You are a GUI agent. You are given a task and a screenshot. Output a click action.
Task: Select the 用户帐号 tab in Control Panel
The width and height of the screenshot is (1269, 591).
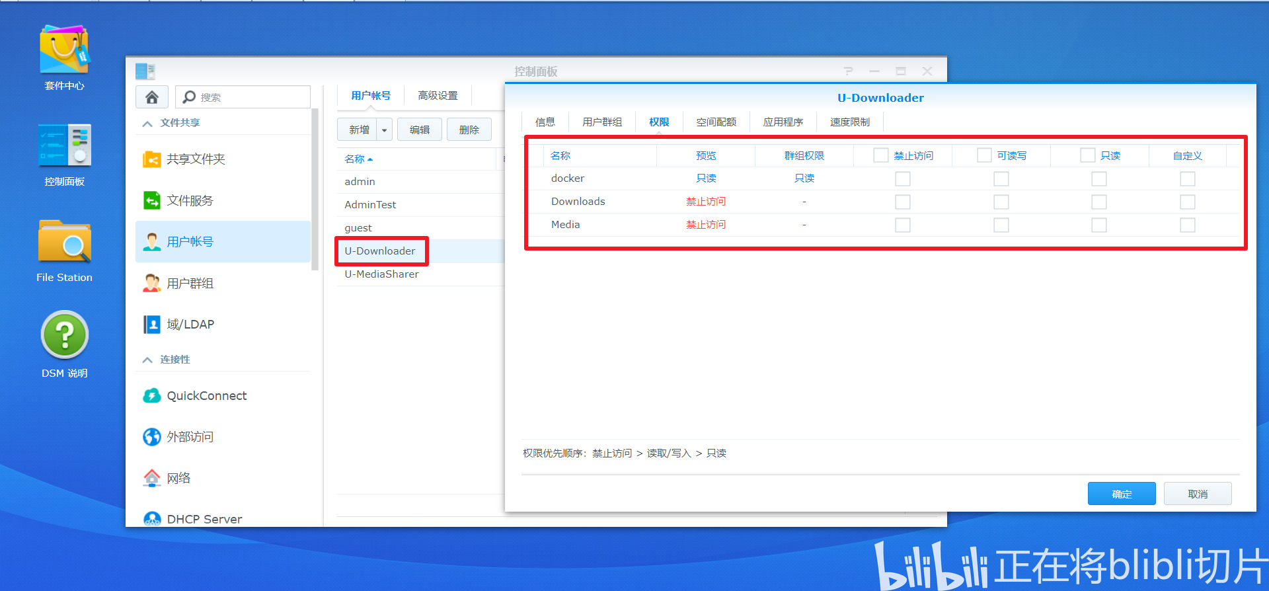click(371, 96)
